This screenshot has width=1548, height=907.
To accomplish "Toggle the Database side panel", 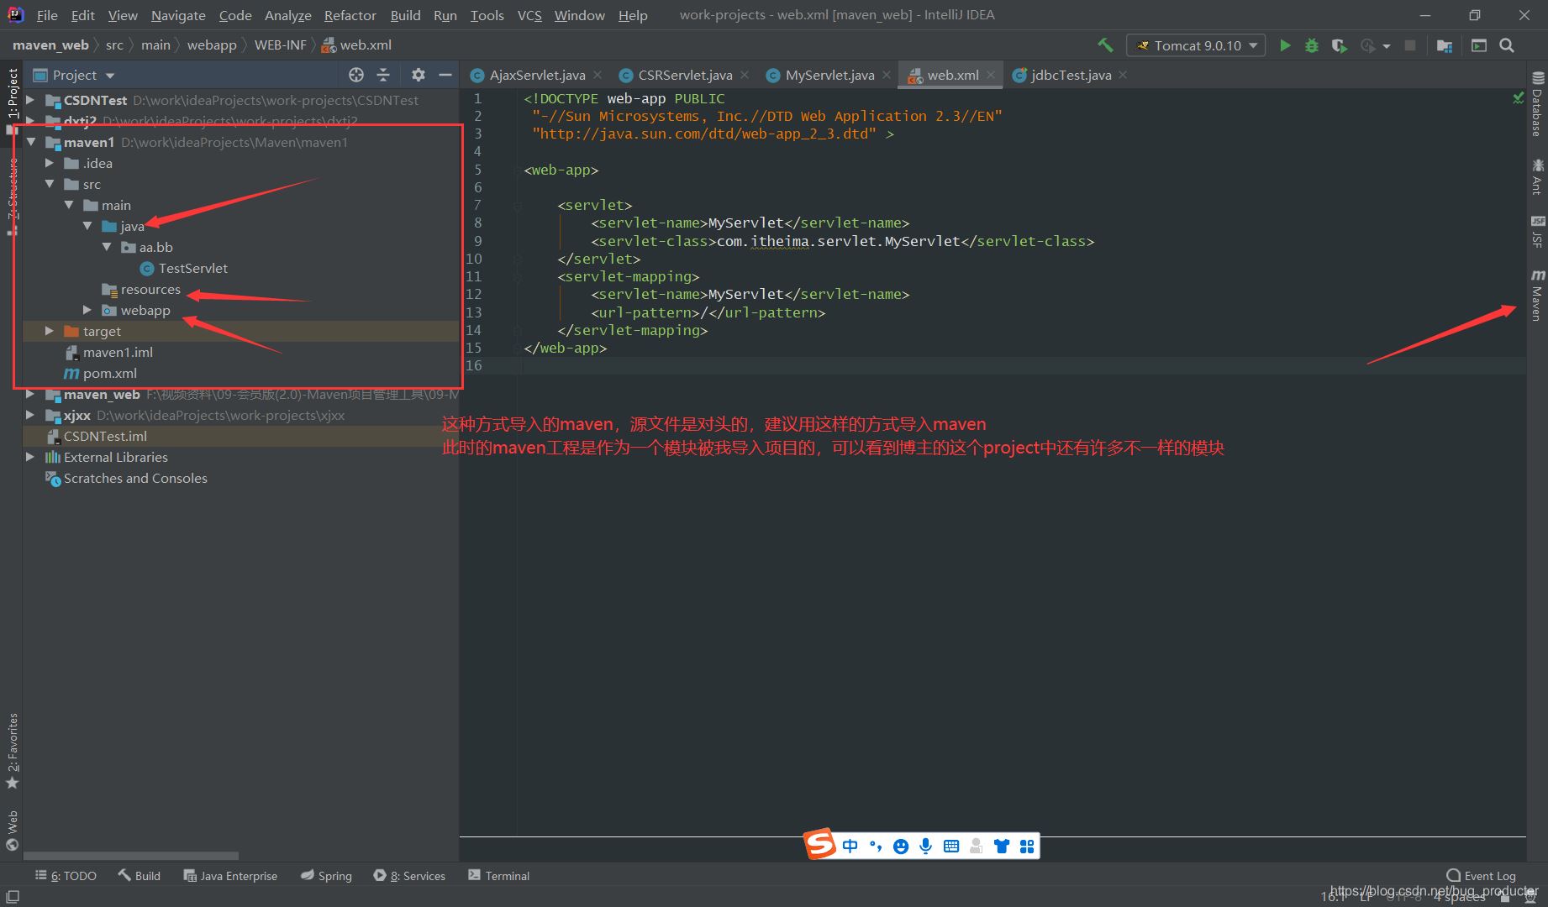I will tap(1537, 106).
